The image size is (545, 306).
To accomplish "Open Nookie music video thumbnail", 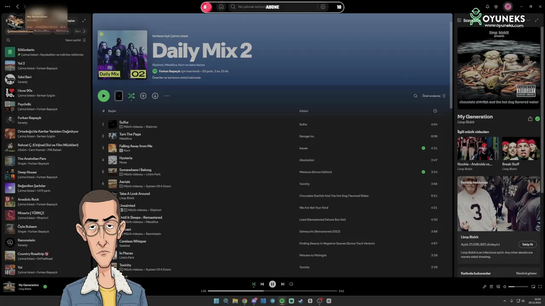I will pyautogui.click(x=478, y=148).
